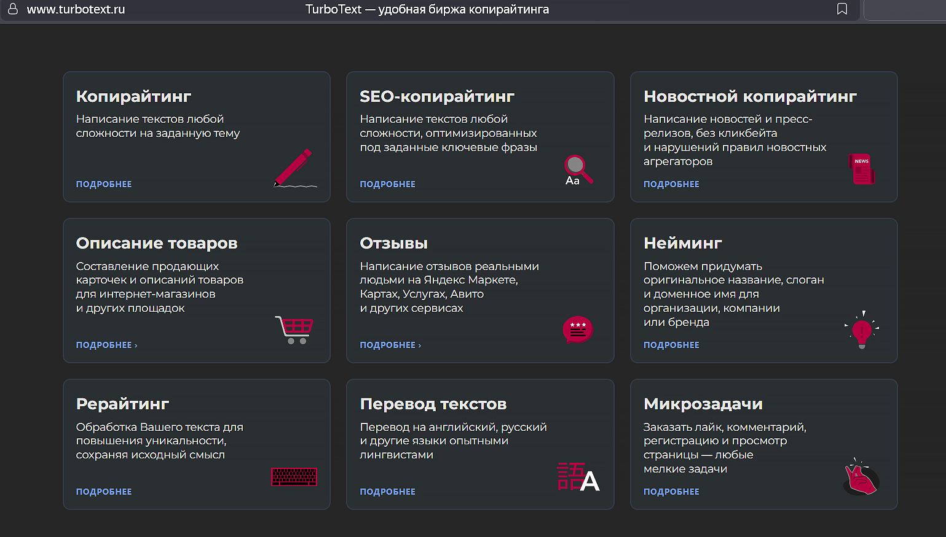Expand Подробнее under Описание товаров
Screen dimensions: 946x537
pyautogui.click(x=106, y=345)
